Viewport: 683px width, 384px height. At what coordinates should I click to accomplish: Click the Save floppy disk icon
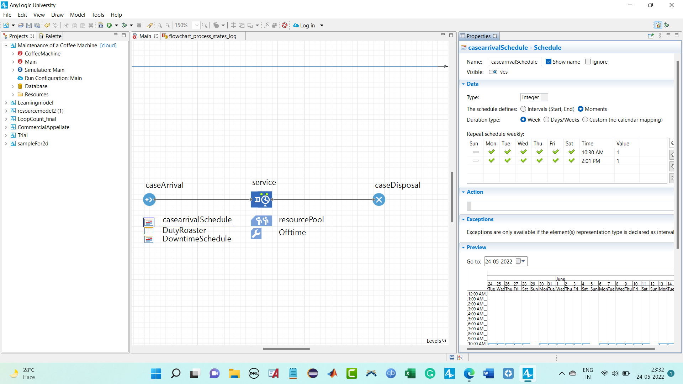29,25
